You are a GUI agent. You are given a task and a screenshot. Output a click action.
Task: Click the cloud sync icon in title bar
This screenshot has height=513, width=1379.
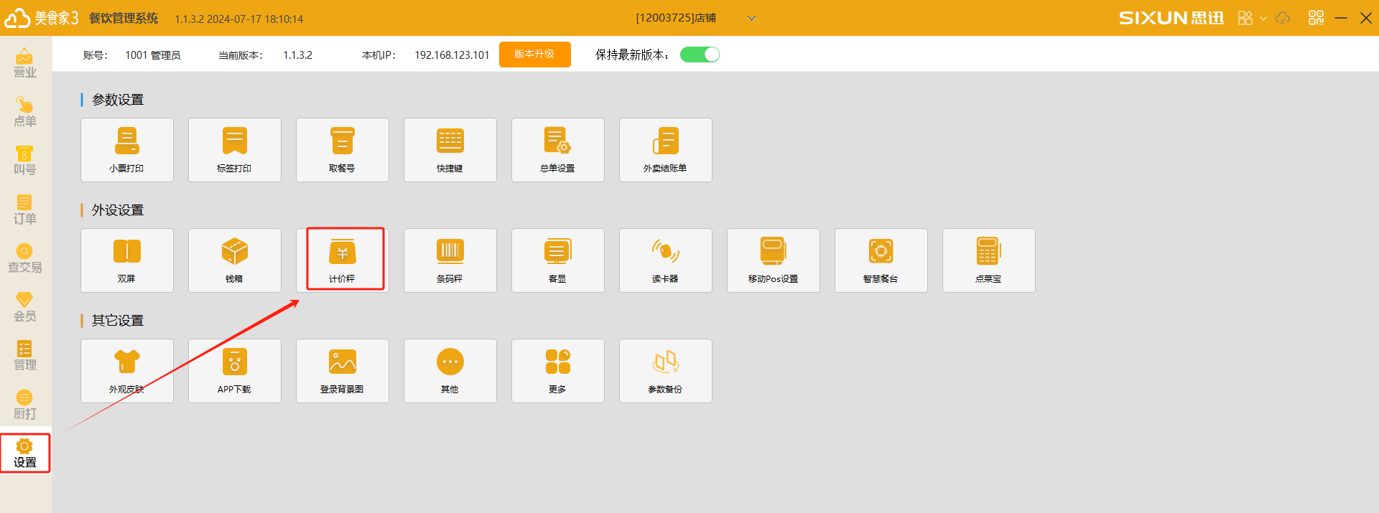coord(1283,18)
